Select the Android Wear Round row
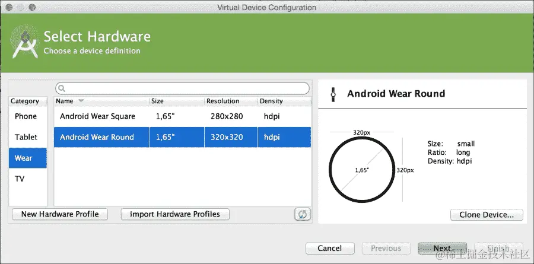This screenshot has height=264, width=534. [183, 137]
